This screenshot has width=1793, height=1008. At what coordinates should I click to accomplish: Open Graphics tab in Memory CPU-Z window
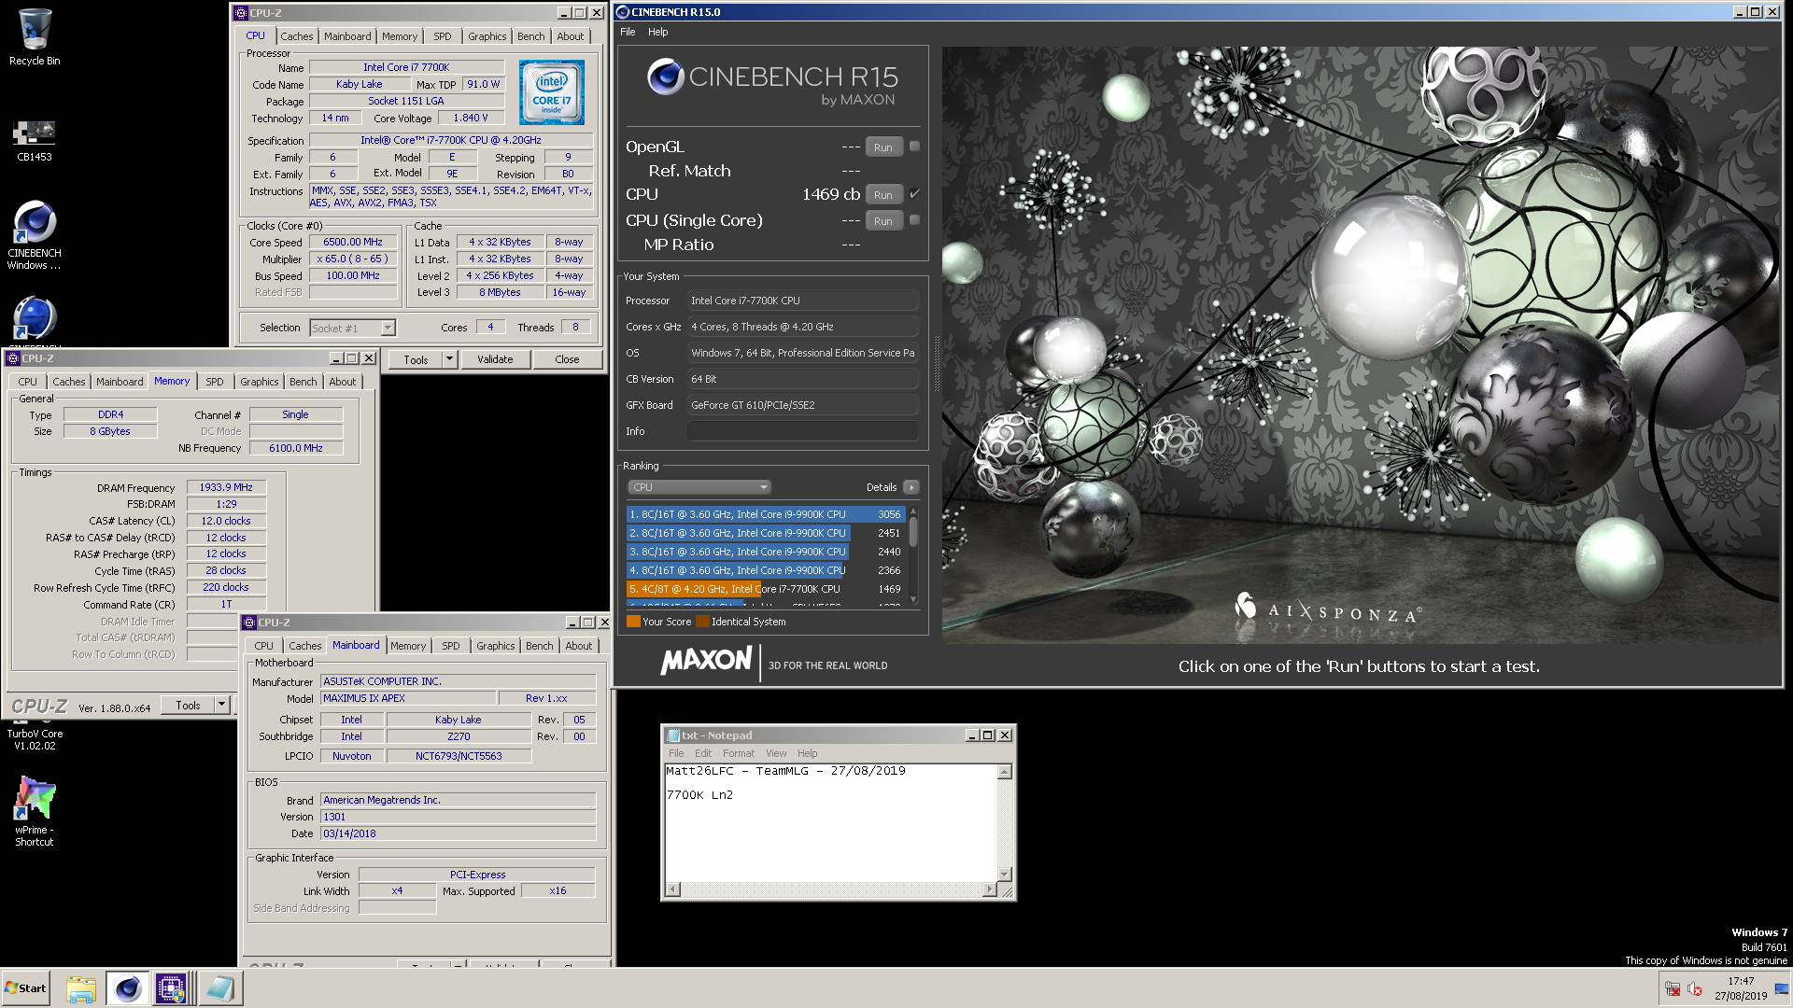point(260,382)
